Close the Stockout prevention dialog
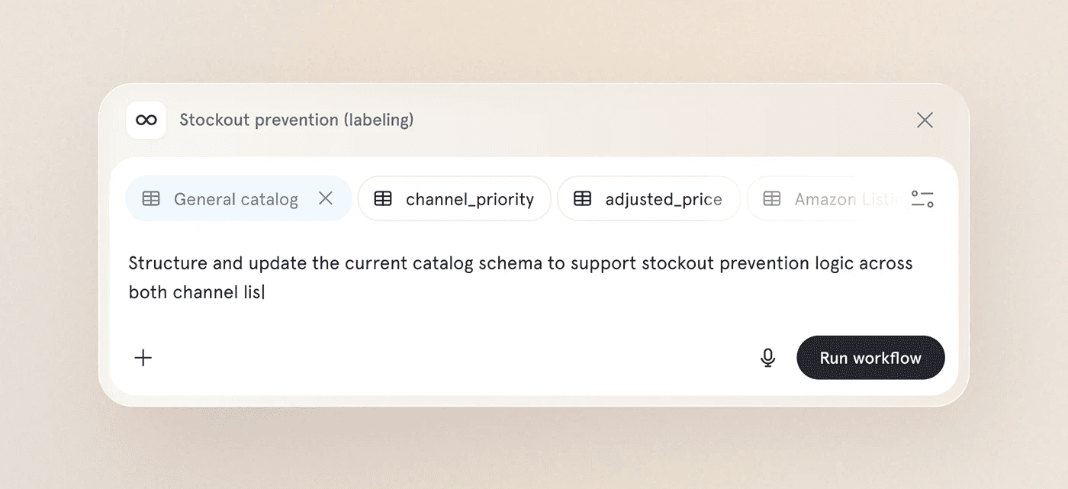The image size is (1068, 489). (x=925, y=120)
